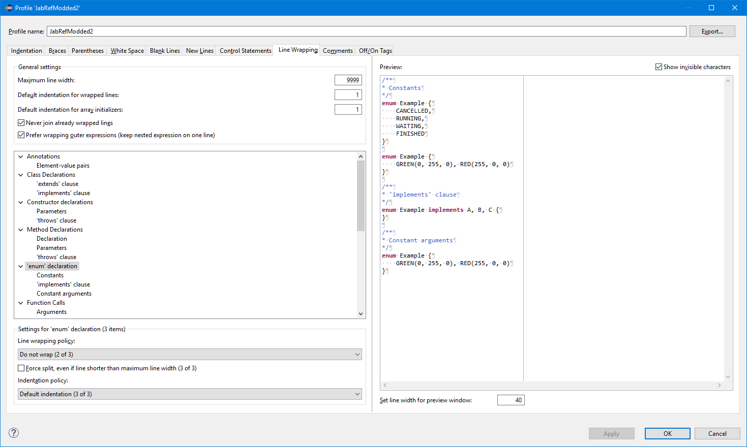Select Arguments under Function Calls
The width and height of the screenshot is (747, 447).
[x=51, y=312]
